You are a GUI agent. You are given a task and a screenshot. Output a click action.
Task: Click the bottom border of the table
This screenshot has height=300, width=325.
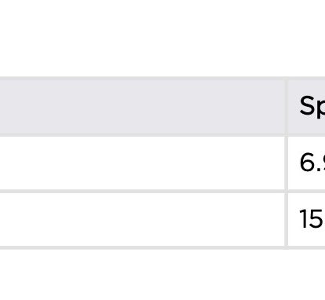(x=162, y=247)
